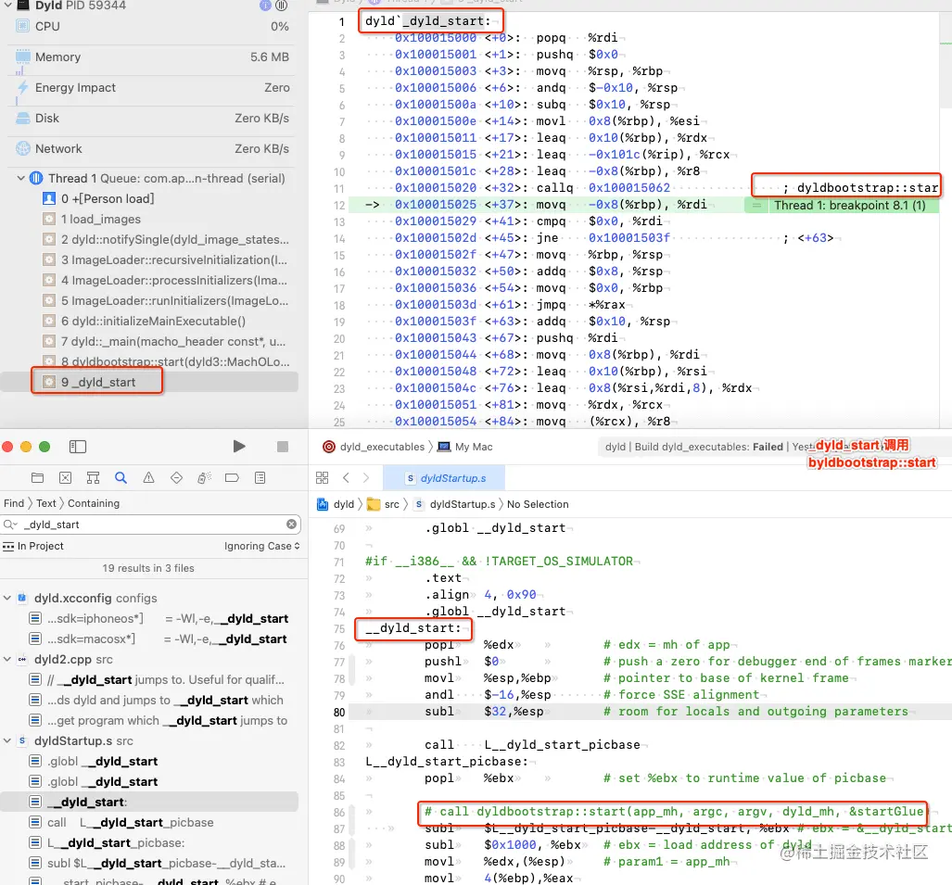Click the _dyld_start search input field
952x885 pixels.
tap(152, 525)
